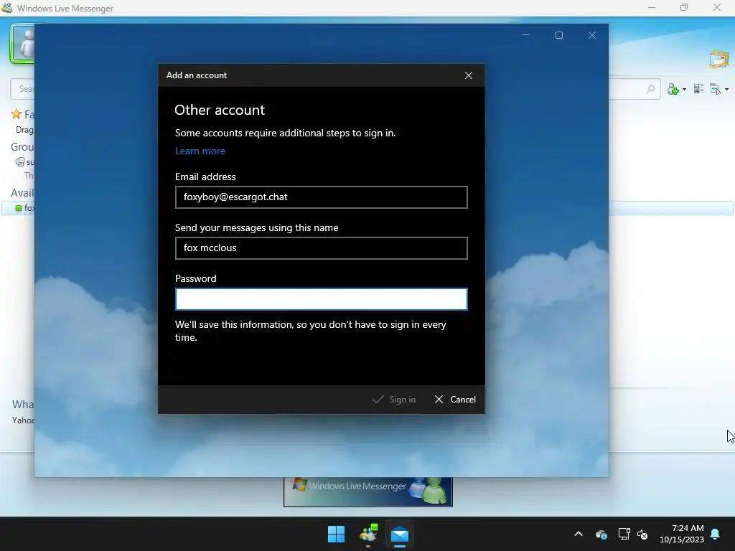Click the search magnifier icon in Messenger
This screenshot has height=551, width=735.
(x=650, y=89)
